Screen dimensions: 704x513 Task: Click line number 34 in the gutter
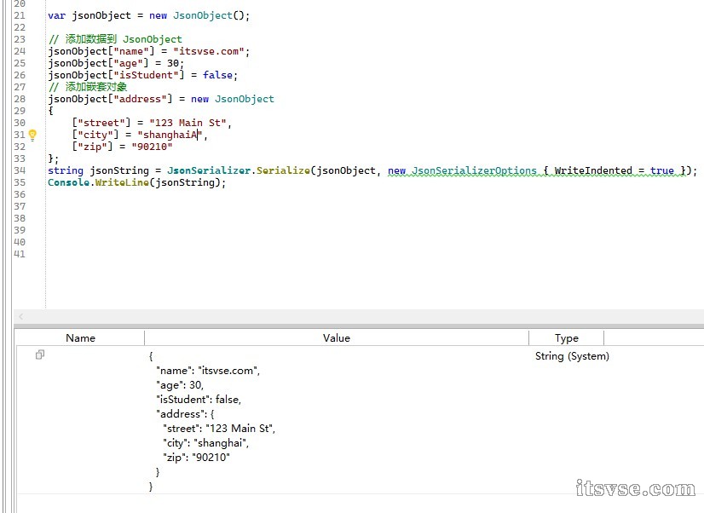pyautogui.click(x=20, y=170)
